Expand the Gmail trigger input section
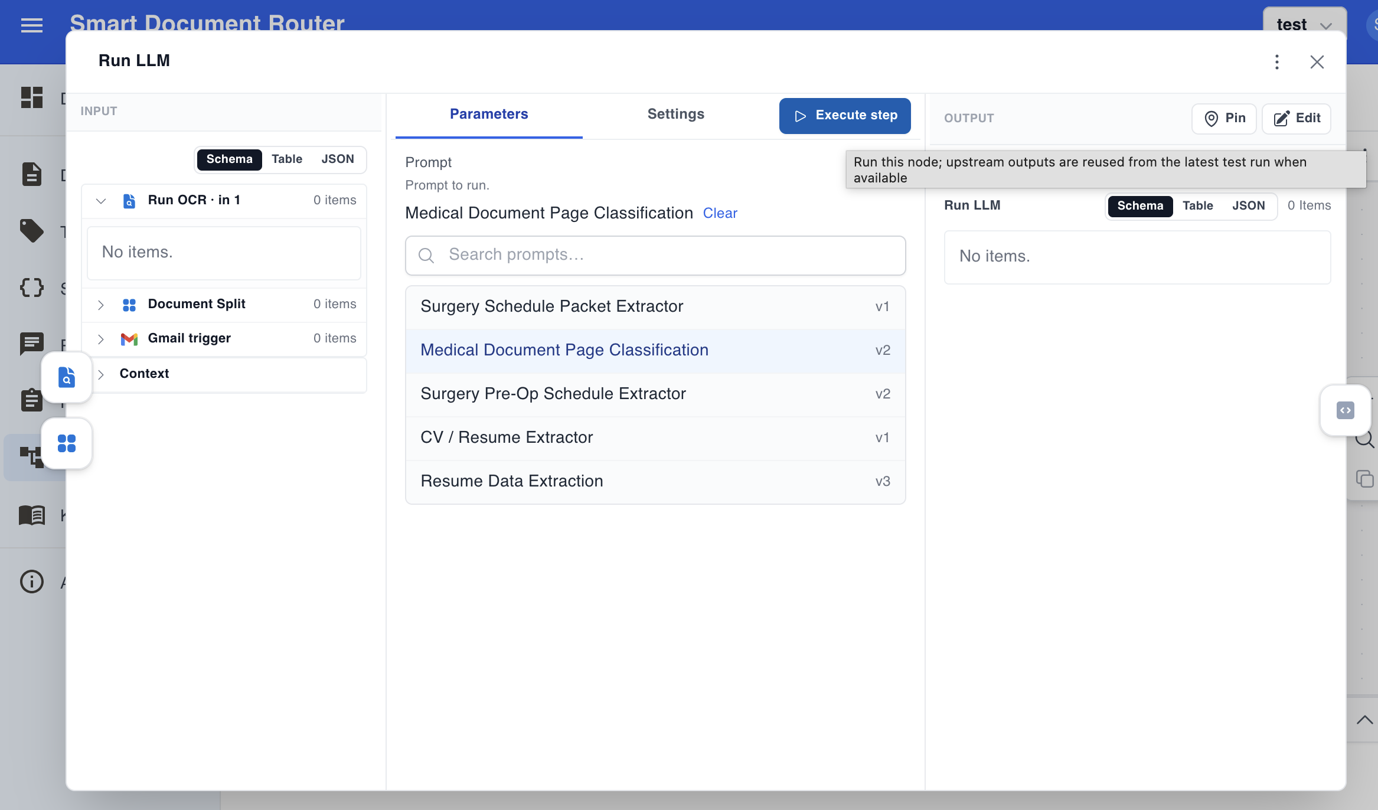Image resolution: width=1378 pixels, height=810 pixels. (101, 339)
